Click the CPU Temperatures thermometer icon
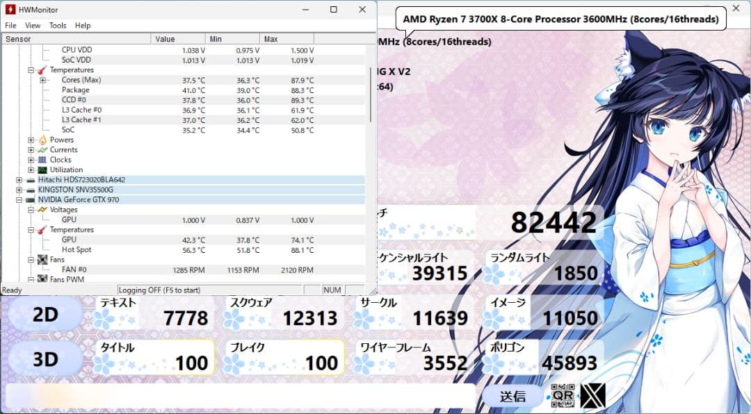The height and width of the screenshot is (414, 751). click(x=42, y=70)
